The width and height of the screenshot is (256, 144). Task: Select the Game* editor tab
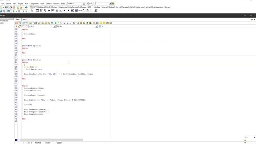18,19
